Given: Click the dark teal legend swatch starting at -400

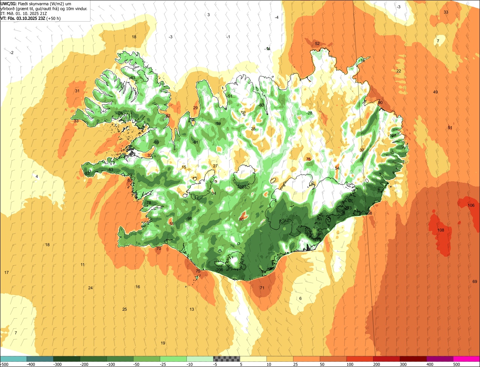Looking at the screenshot, I should 40,359.
